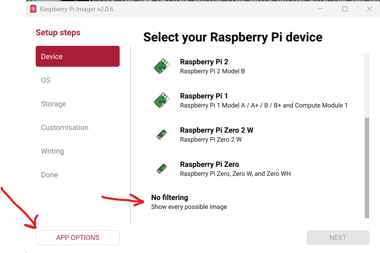Pick Raspberry Pi Zero 2 W title
This screenshot has width=380, height=253.
[x=217, y=130]
